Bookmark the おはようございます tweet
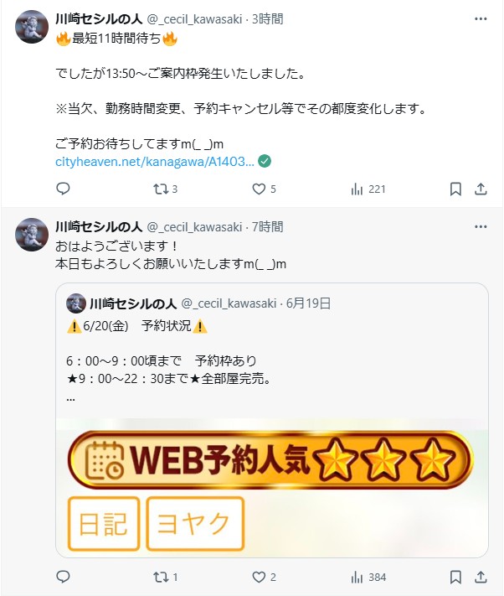The width and height of the screenshot is (504, 596). (455, 578)
